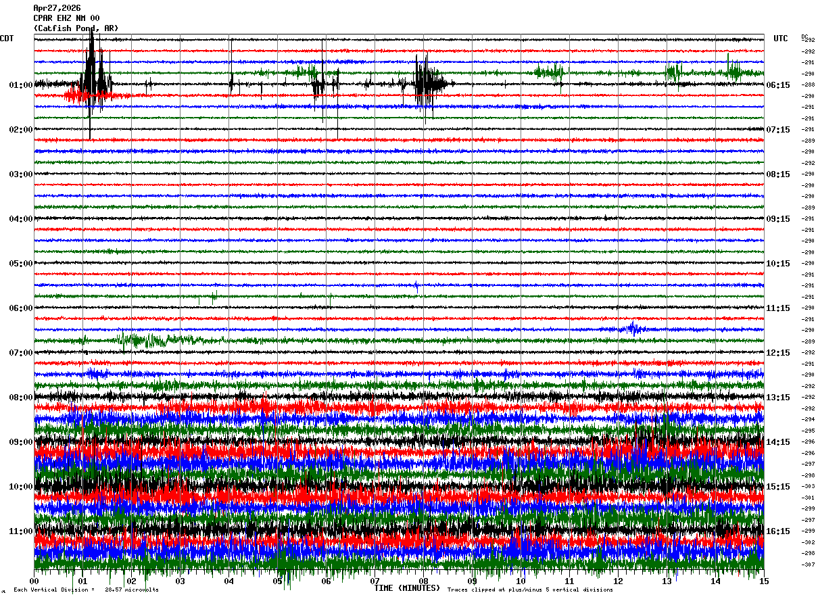Select the 03:00 CDT time label
This screenshot has width=818, height=599.
click(21, 174)
